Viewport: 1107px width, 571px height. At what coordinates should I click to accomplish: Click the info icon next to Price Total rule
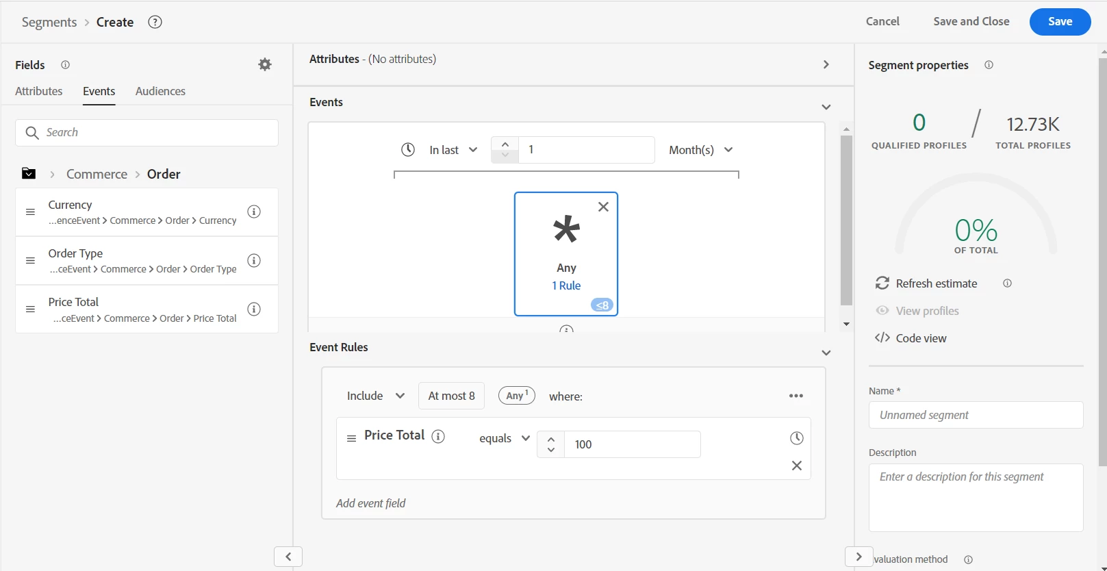tap(439, 436)
